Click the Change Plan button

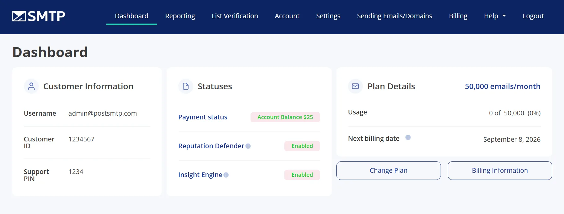point(389,171)
